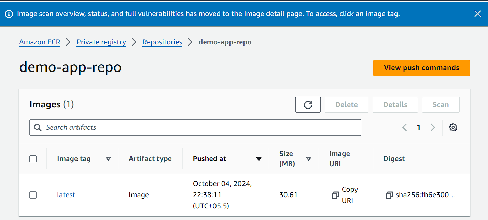Open the latest image tag link
This screenshot has height=220, width=488.
point(66,195)
